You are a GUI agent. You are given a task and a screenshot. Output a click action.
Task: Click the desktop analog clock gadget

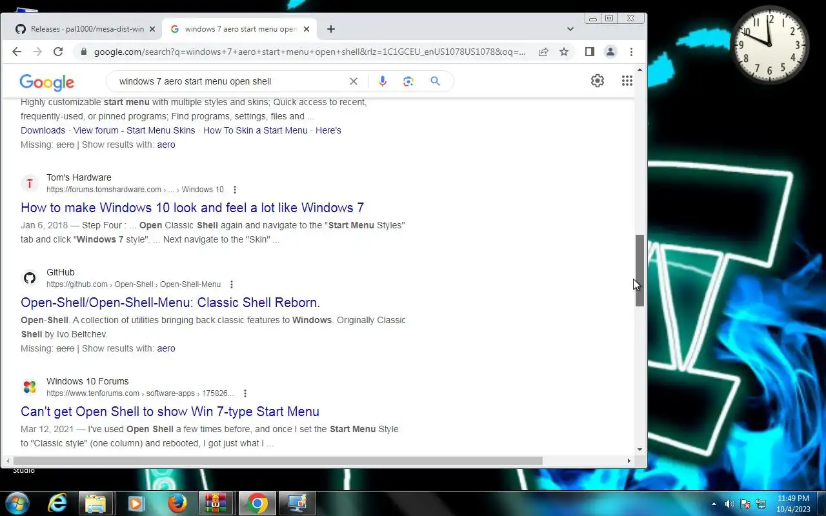point(770,45)
